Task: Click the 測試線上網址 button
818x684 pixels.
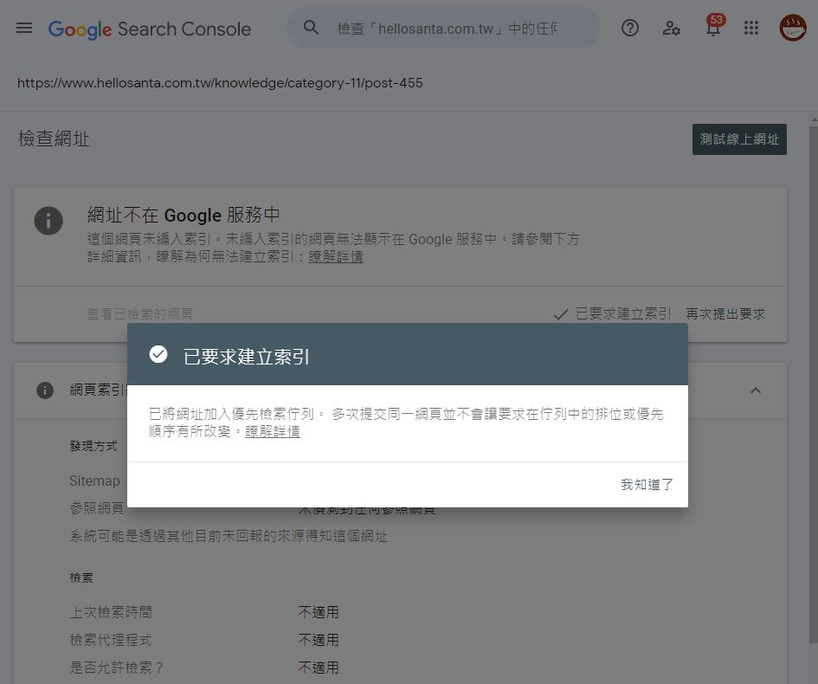Action: click(739, 139)
